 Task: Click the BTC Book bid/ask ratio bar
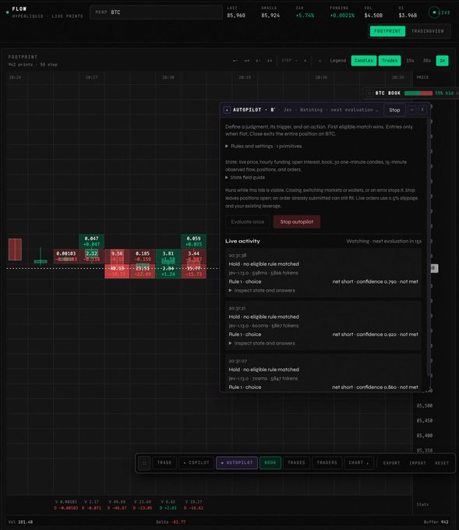coord(418,93)
